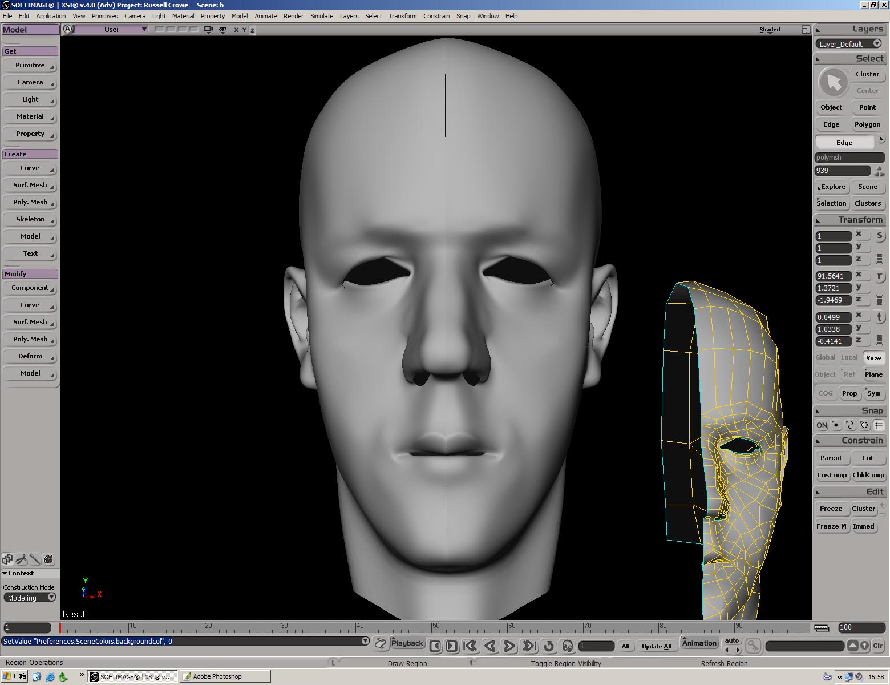890x685 pixels.
Task: Toggle Snap ON button
Action: [821, 425]
